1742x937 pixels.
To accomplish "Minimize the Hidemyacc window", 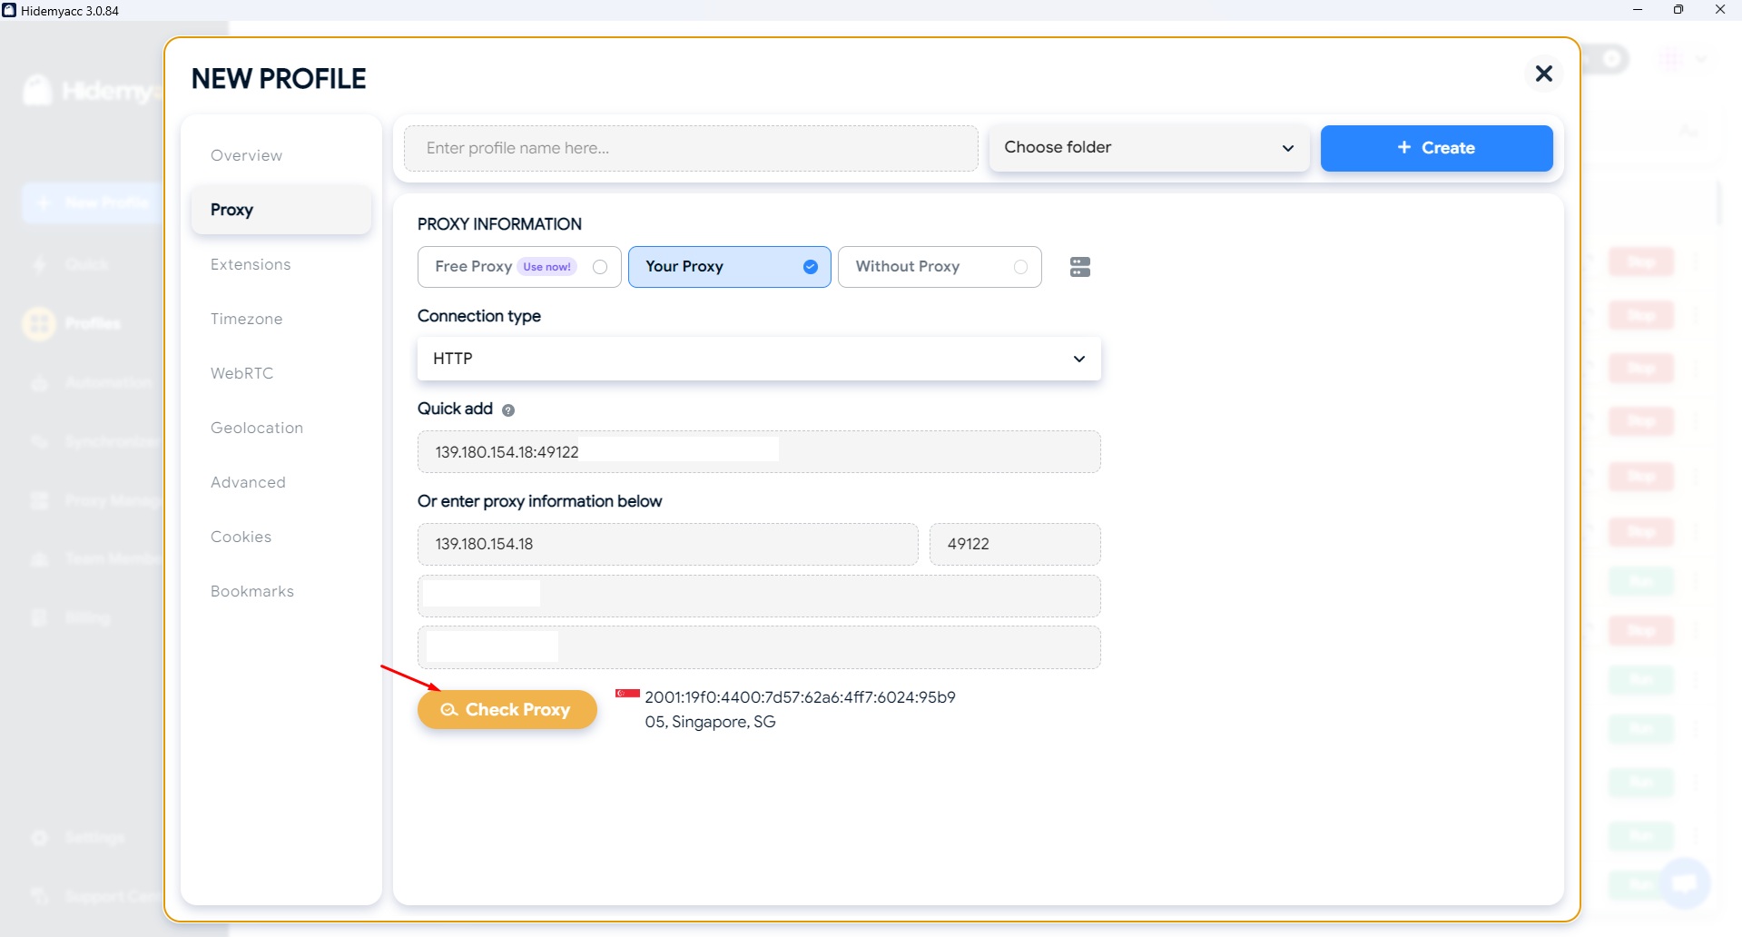I will [x=1638, y=10].
